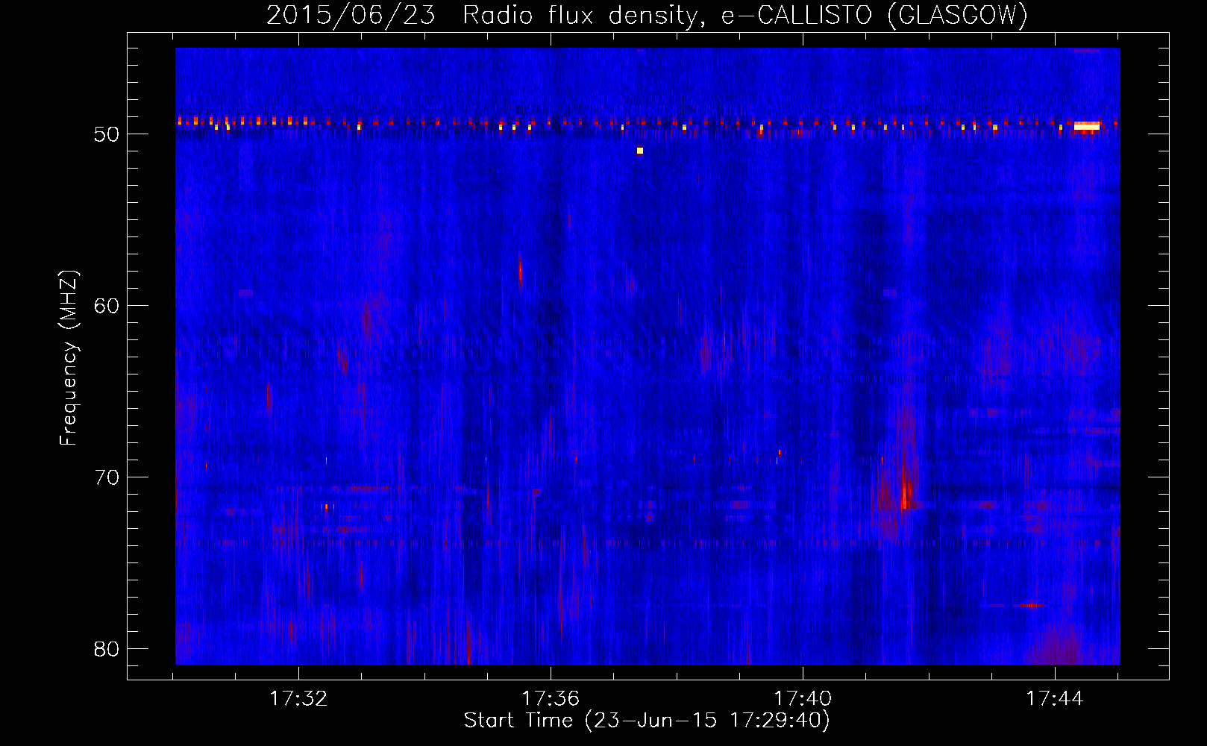
Task: Click the 17:44 time tick label
Action: [x=1055, y=699]
